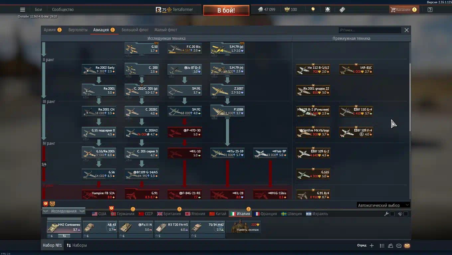Click the Поиск search field
This screenshot has width=452, height=255.
(x=370, y=30)
